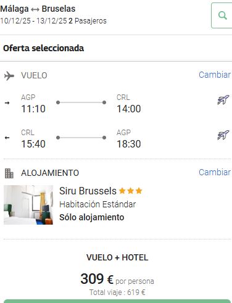Click the building icon beside ALOJAMIENTO

click(9, 173)
